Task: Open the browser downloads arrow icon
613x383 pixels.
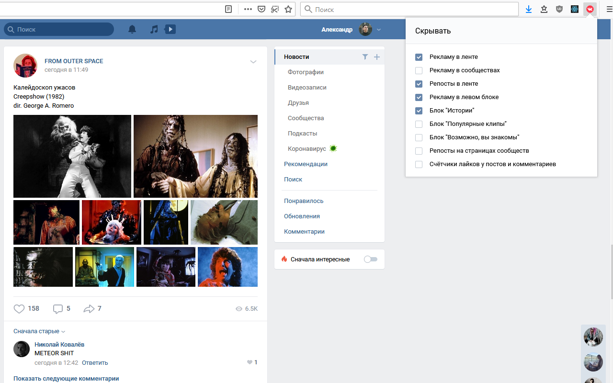Action: click(x=529, y=9)
